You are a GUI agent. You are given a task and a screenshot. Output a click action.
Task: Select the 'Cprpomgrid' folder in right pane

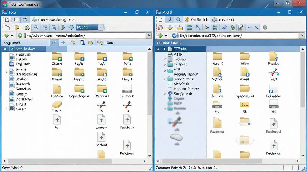coord(245,91)
